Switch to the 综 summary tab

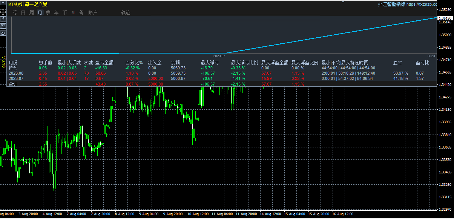pyautogui.click(x=15, y=12)
